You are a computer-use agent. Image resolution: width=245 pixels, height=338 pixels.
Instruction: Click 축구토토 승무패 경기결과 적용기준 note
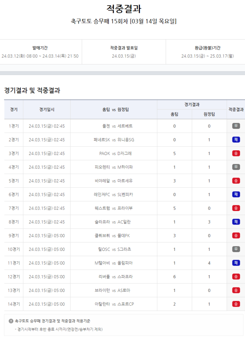tap(53, 321)
